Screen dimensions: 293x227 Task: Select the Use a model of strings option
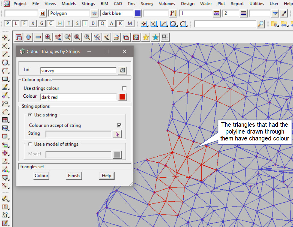click(x=30, y=144)
